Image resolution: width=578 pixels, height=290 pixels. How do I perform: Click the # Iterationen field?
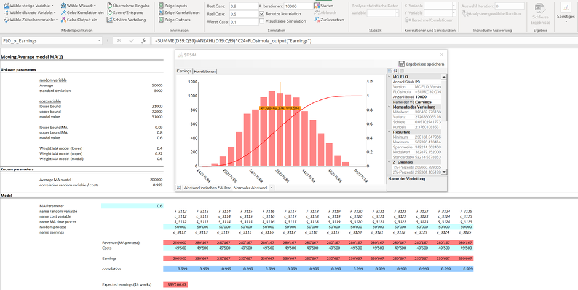pos(298,6)
